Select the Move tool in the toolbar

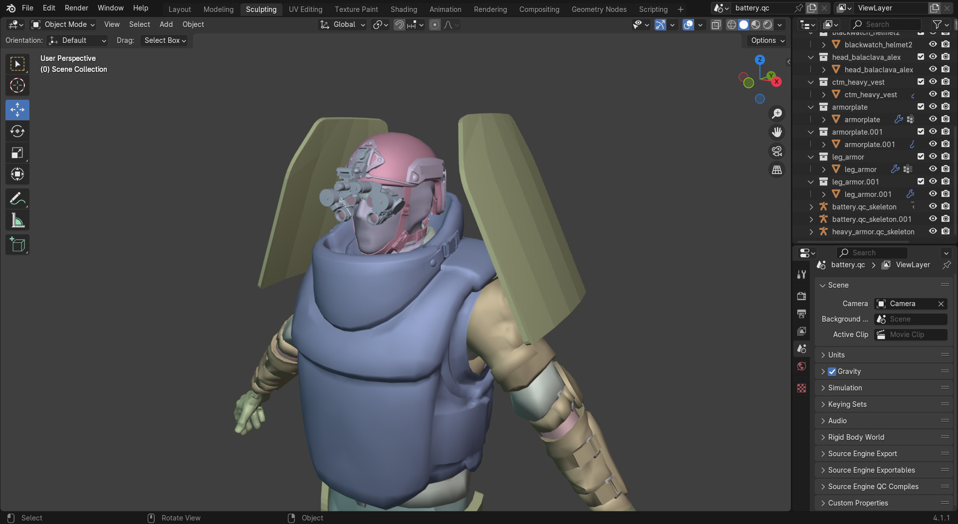point(17,110)
